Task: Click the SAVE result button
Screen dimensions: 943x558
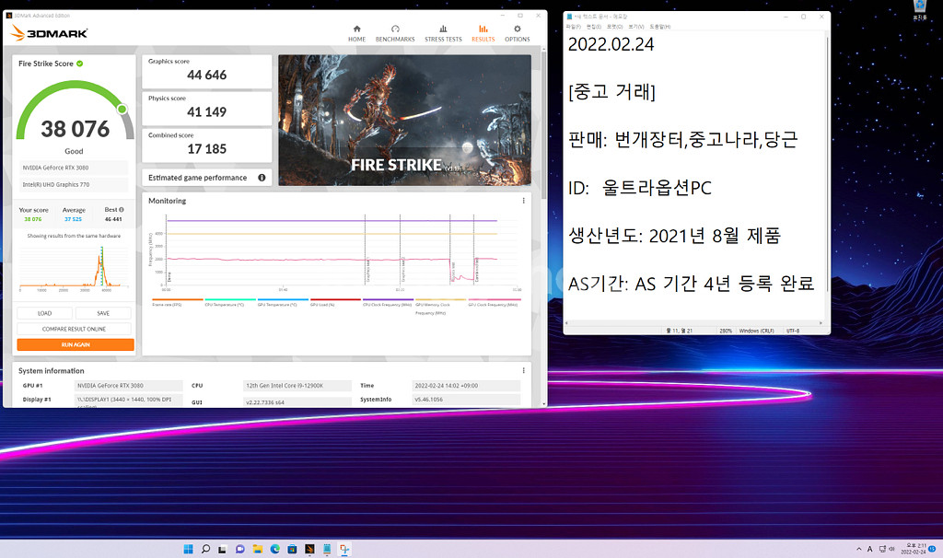Action: [103, 313]
